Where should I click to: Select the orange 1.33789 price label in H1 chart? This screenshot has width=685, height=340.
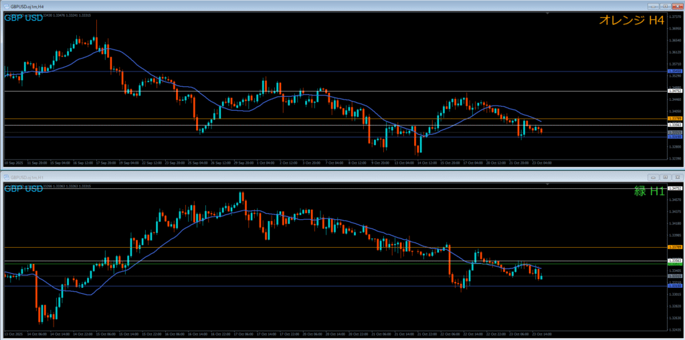click(676, 247)
